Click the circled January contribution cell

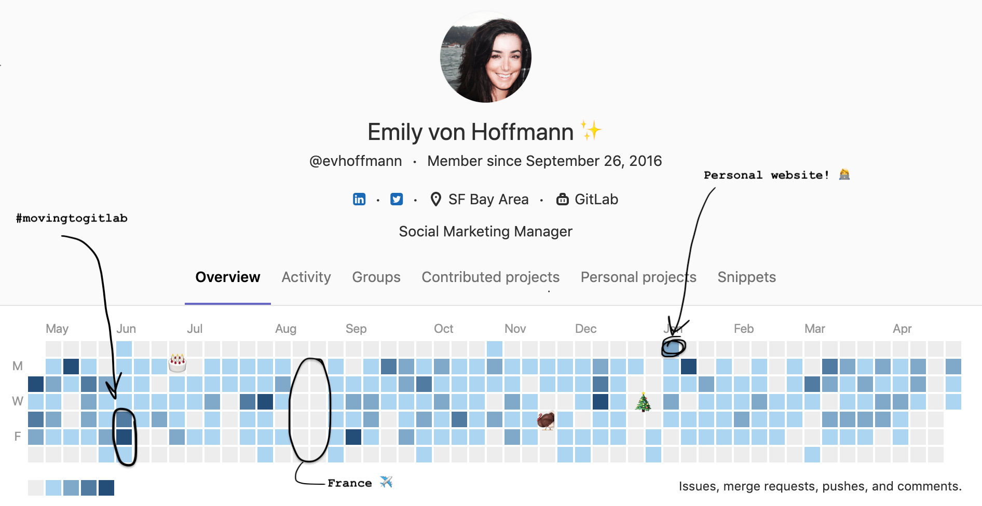point(672,348)
